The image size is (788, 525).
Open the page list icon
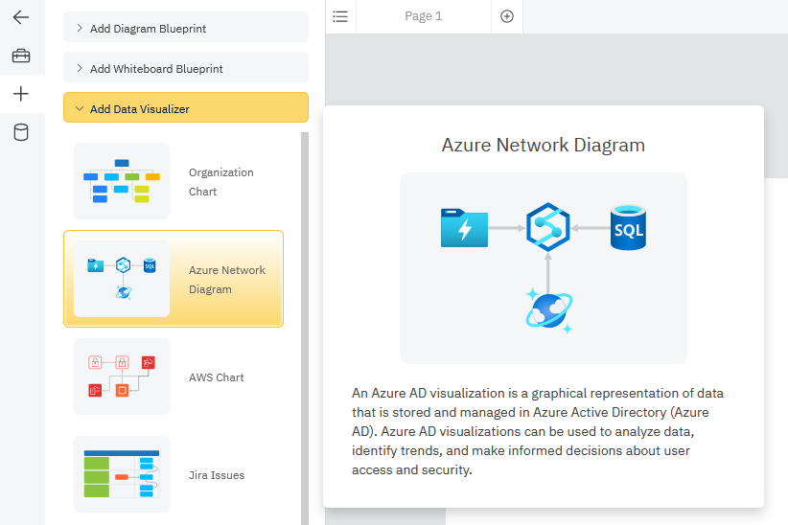pos(340,16)
